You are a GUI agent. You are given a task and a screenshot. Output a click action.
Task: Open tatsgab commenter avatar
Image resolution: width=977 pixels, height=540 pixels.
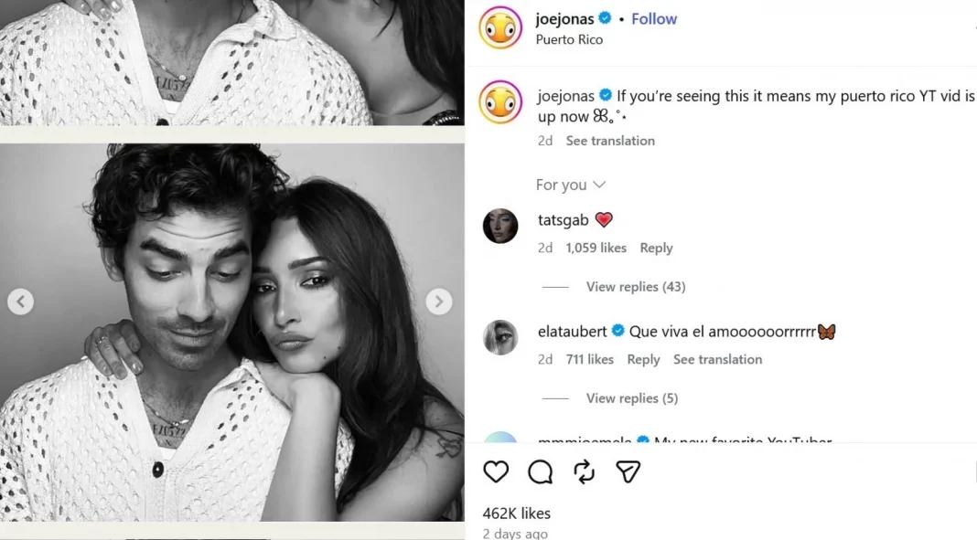(x=500, y=226)
